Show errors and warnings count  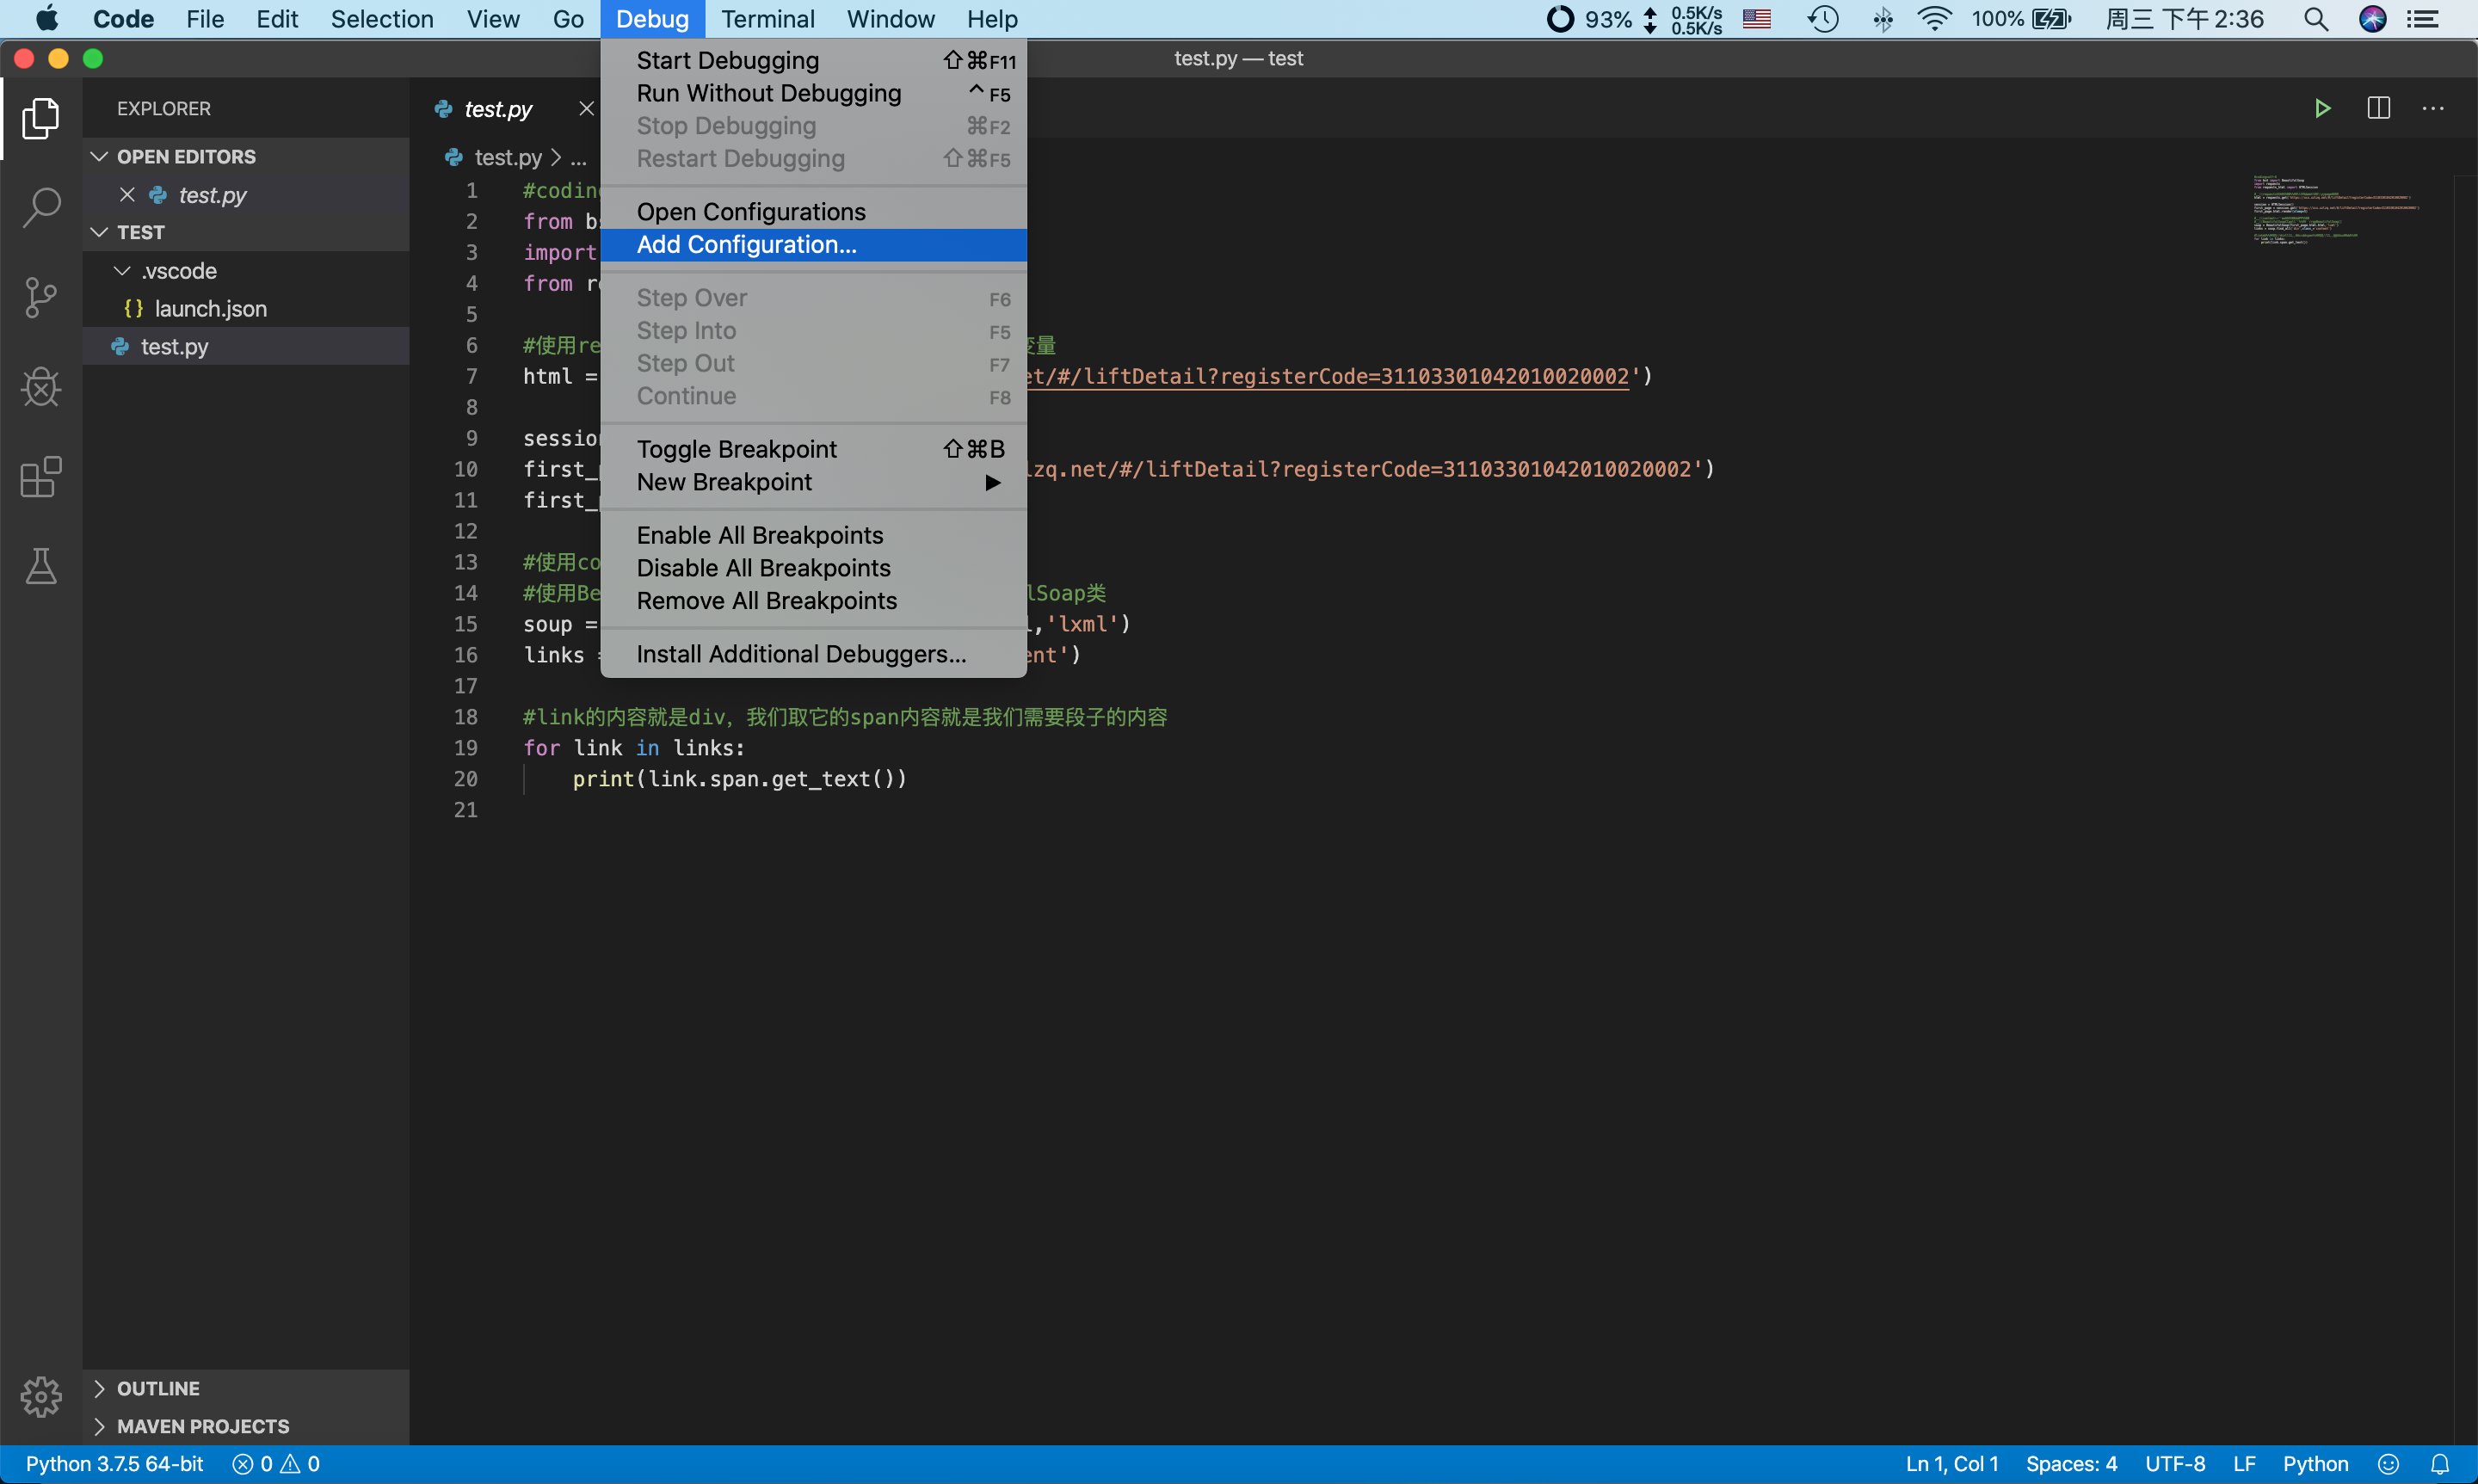[x=276, y=1464]
